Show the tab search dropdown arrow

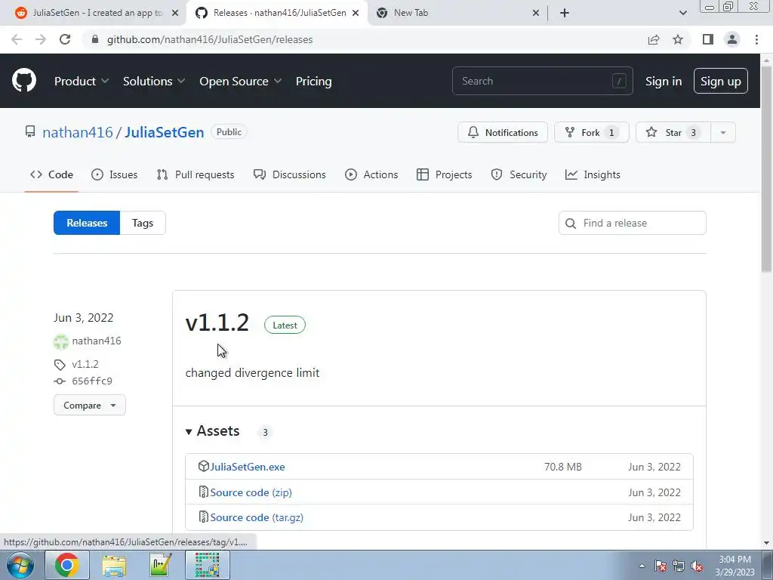[x=682, y=13]
